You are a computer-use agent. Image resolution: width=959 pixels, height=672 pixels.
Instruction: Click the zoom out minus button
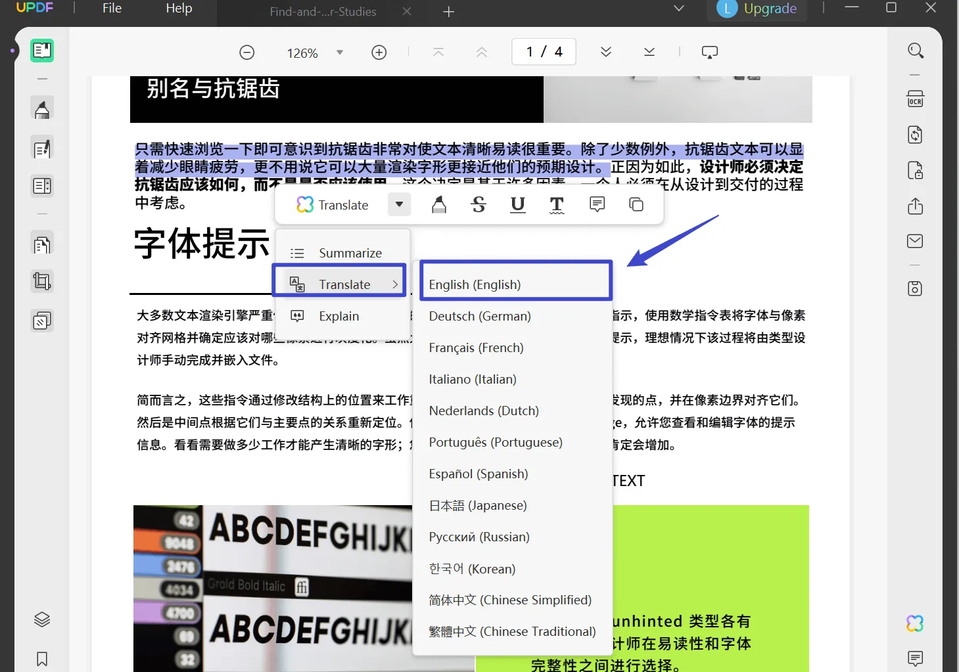(247, 53)
